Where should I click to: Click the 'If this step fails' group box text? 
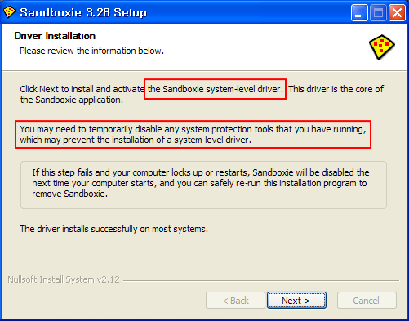[x=201, y=183]
